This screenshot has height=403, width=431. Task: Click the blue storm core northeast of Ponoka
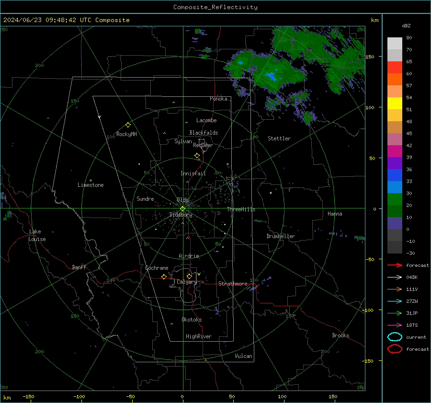pos(272,76)
